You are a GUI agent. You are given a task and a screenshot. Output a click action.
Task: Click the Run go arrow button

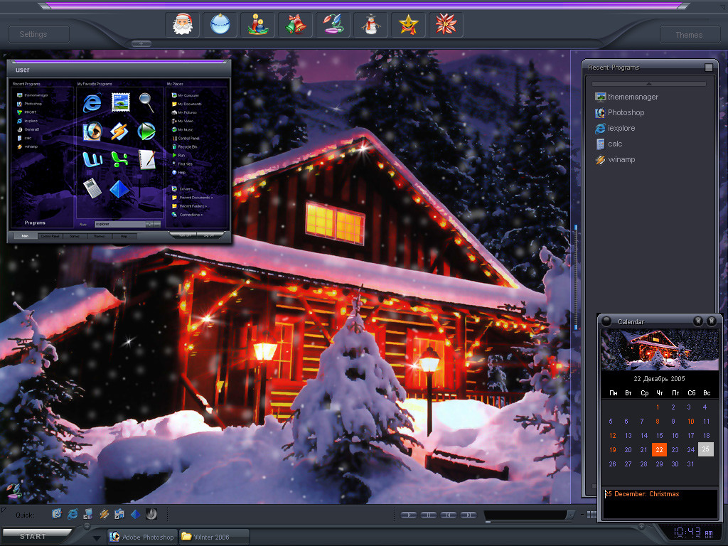[x=149, y=224]
